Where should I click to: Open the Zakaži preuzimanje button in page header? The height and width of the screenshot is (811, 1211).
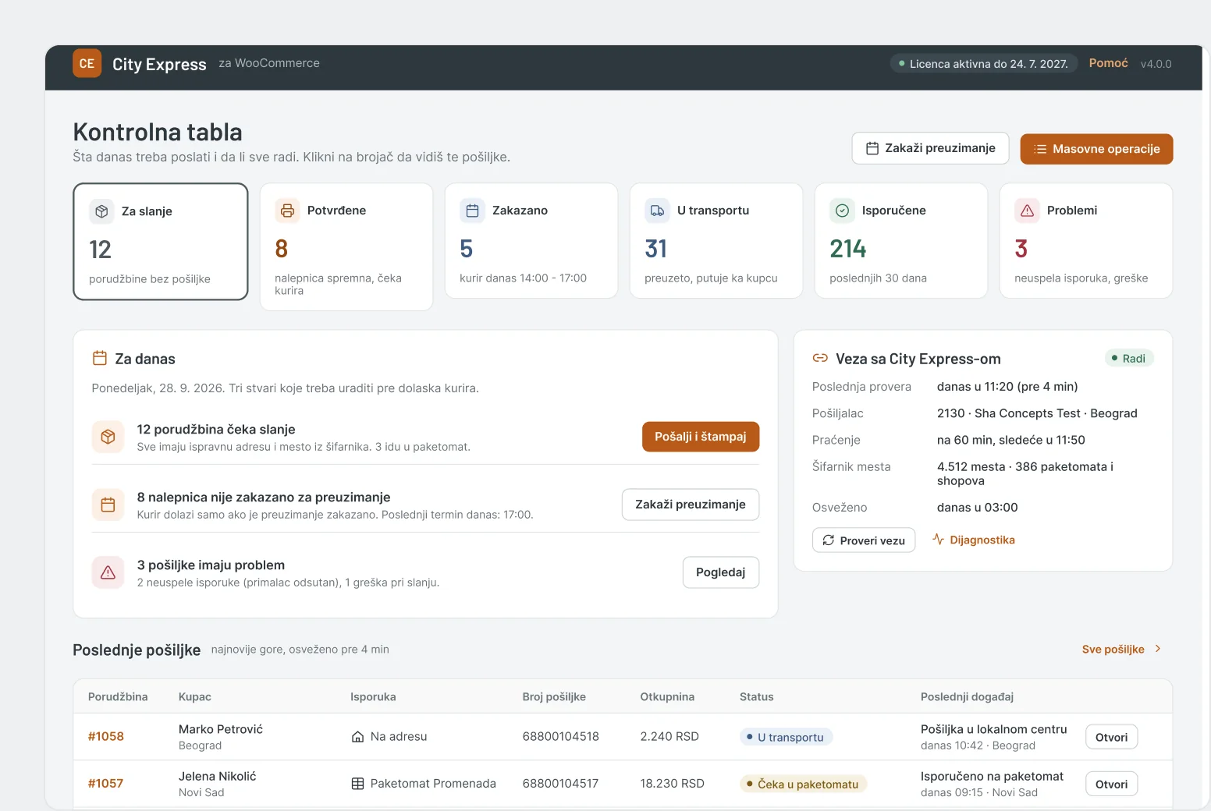point(930,148)
